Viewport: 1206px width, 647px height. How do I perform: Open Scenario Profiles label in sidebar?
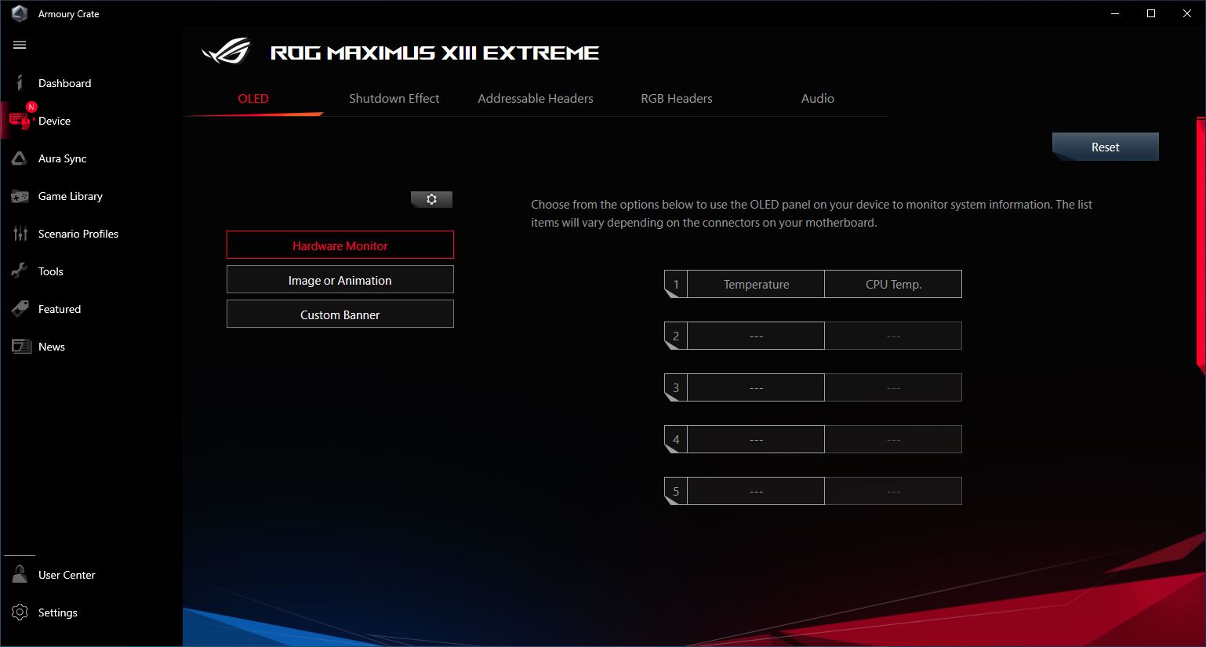click(78, 234)
